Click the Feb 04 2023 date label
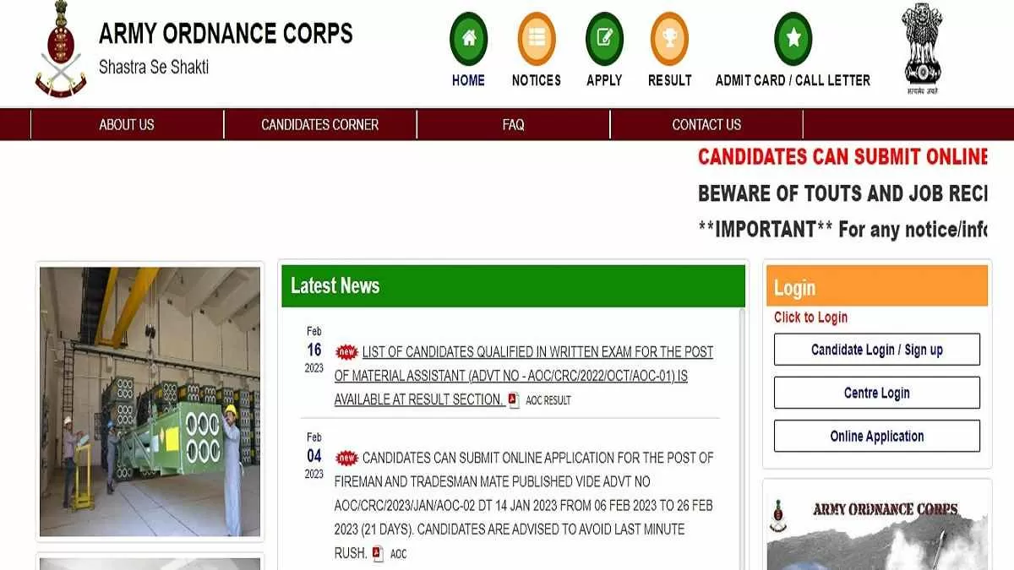Screen dimensions: 1014x570 tap(314, 455)
